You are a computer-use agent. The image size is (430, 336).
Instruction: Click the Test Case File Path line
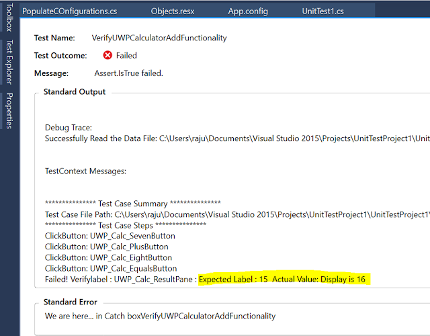(235, 214)
